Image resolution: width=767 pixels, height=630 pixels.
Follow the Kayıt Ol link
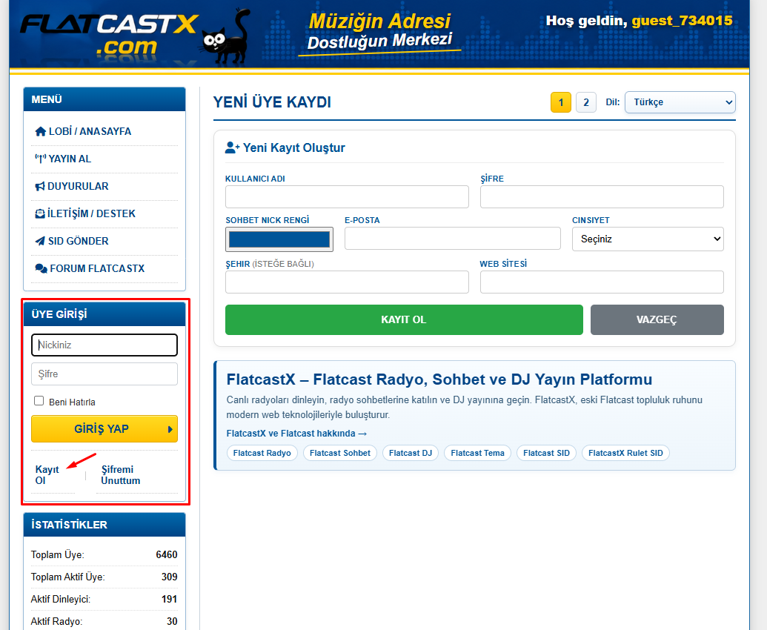point(47,474)
